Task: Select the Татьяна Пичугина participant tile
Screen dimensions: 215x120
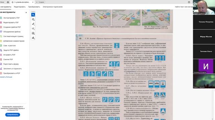Action: point(204,22)
